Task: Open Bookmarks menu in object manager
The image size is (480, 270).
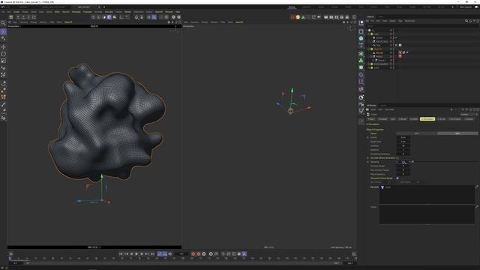Action: pos(410,21)
